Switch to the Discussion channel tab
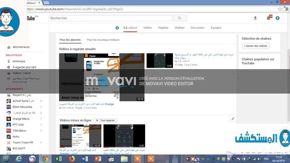 tap(198, 28)
